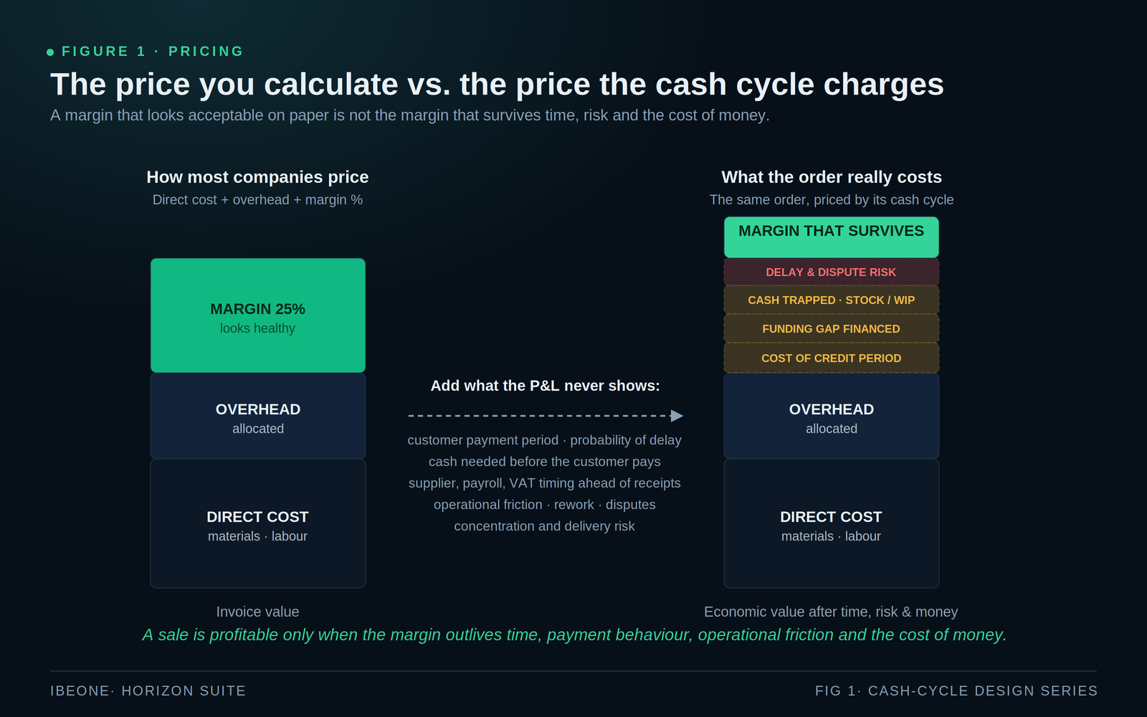
Task: Select the green italic tagline sentence
Action: click(x=574, y=635)
